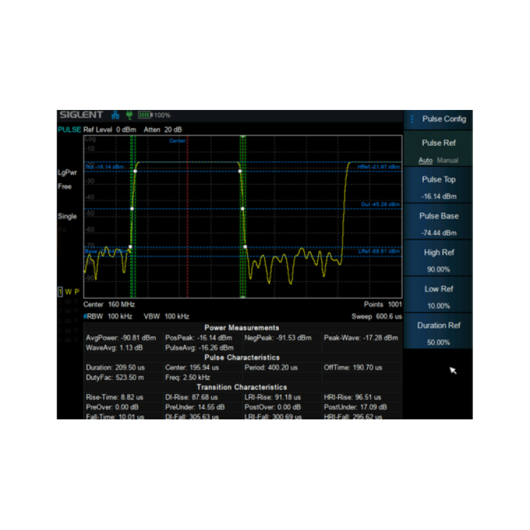Set Pulse Ref to Auto
Screen dimensions: 530x530
coord(425,160)
